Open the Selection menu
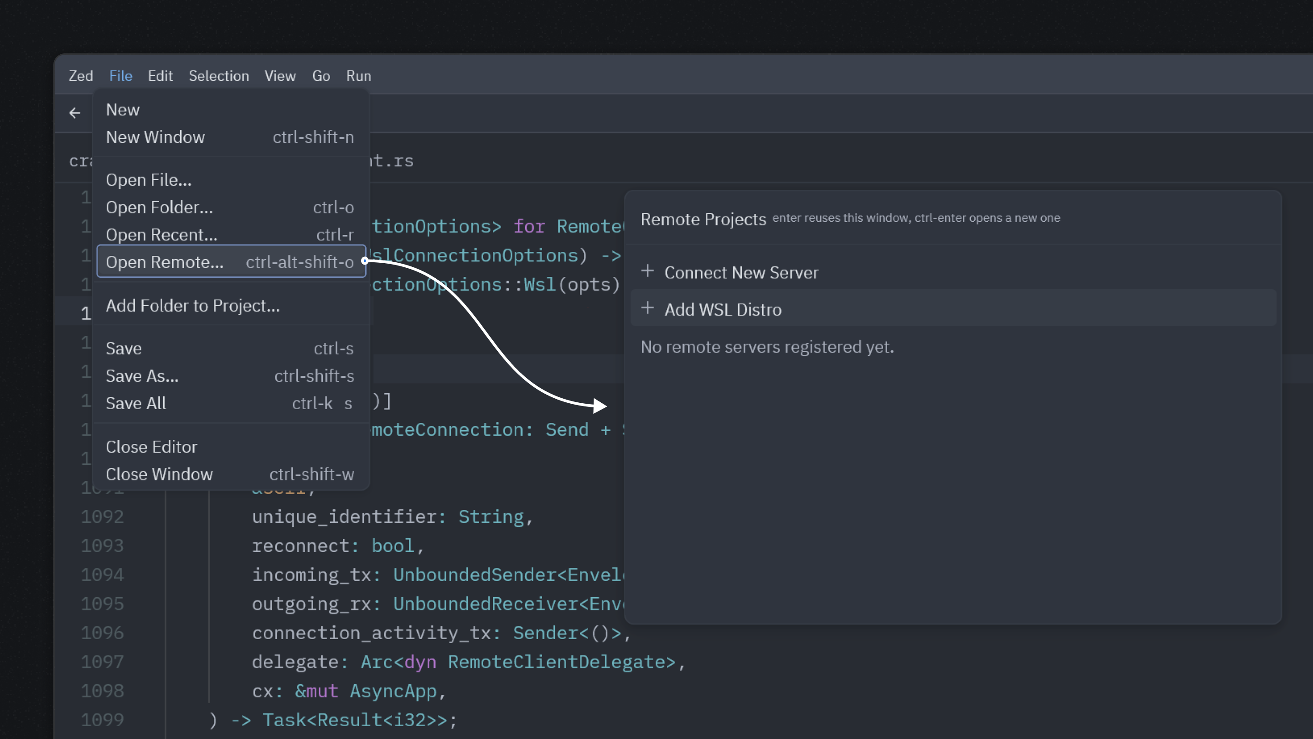Screen dimensions: 1313x739 [219, 75]
